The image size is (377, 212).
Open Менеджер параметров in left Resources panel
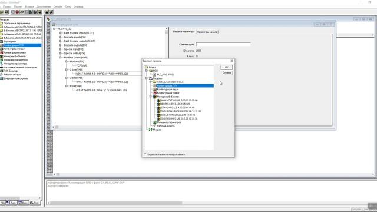pos(15,60)
